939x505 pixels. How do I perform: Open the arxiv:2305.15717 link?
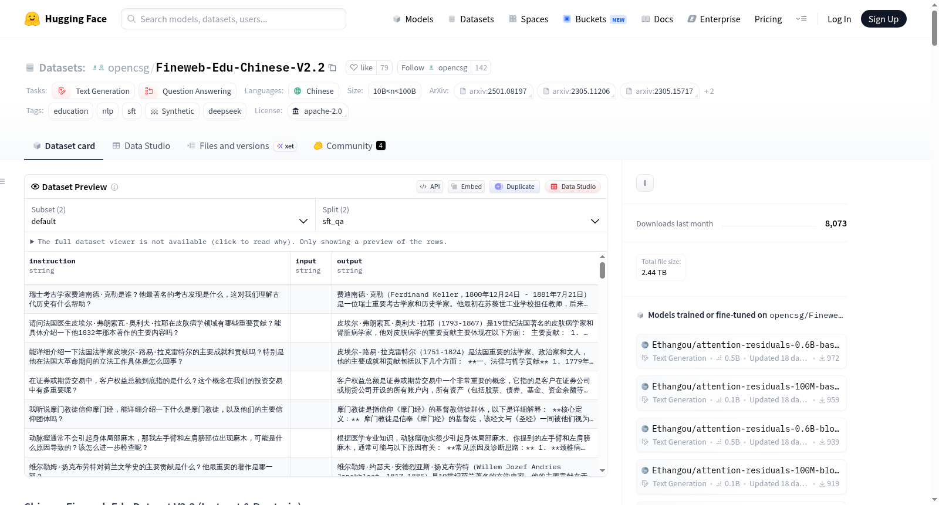tap(659, 91)
